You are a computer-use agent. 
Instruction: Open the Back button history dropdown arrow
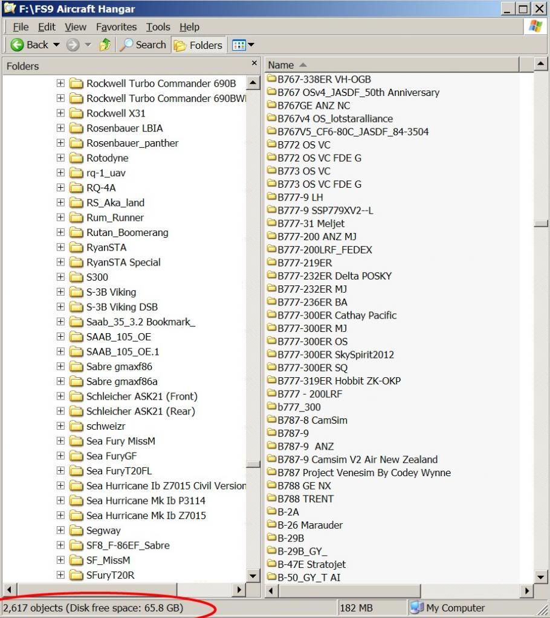[x=56, y=45]
